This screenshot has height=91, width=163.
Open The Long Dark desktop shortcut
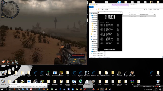tap(126, 74)
